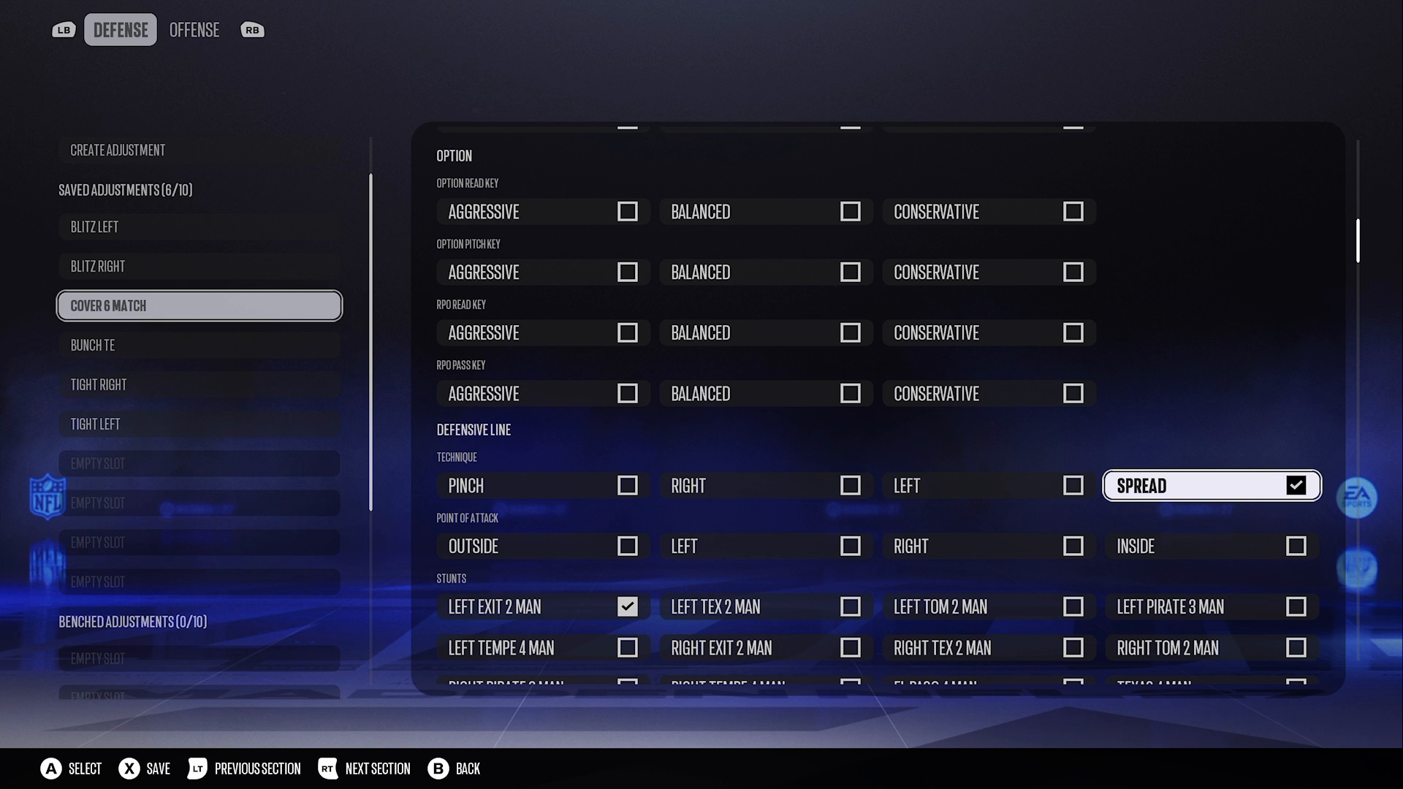Viewport: 1403px width, 789px height.
Task: Check Left Tom 2 Man stunt
Action: [x=1073, y=607]
